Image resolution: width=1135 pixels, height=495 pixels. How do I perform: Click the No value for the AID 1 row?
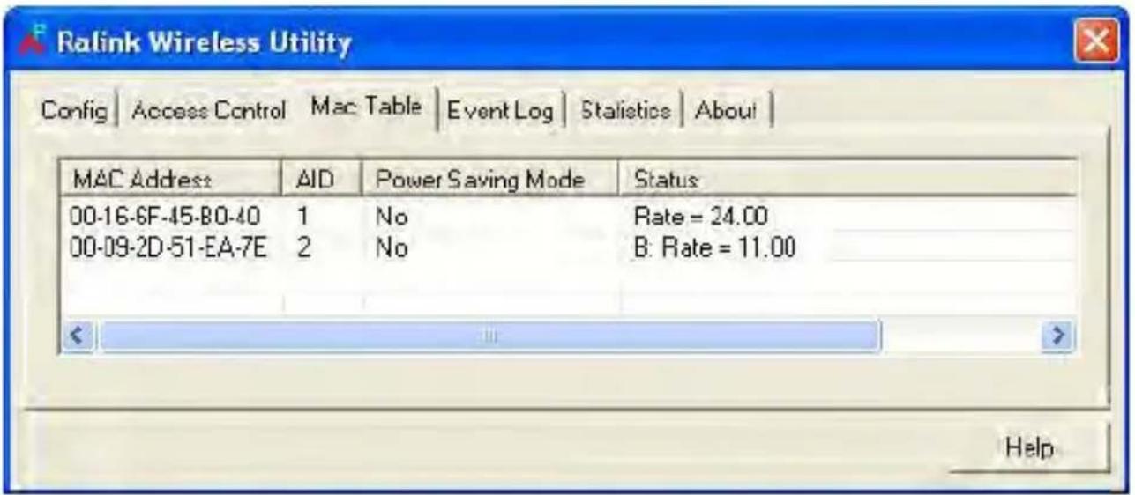pos(392,218)
